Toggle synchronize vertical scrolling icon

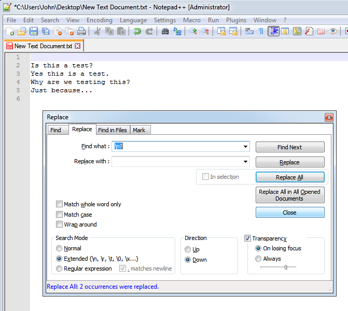point(221,31)
